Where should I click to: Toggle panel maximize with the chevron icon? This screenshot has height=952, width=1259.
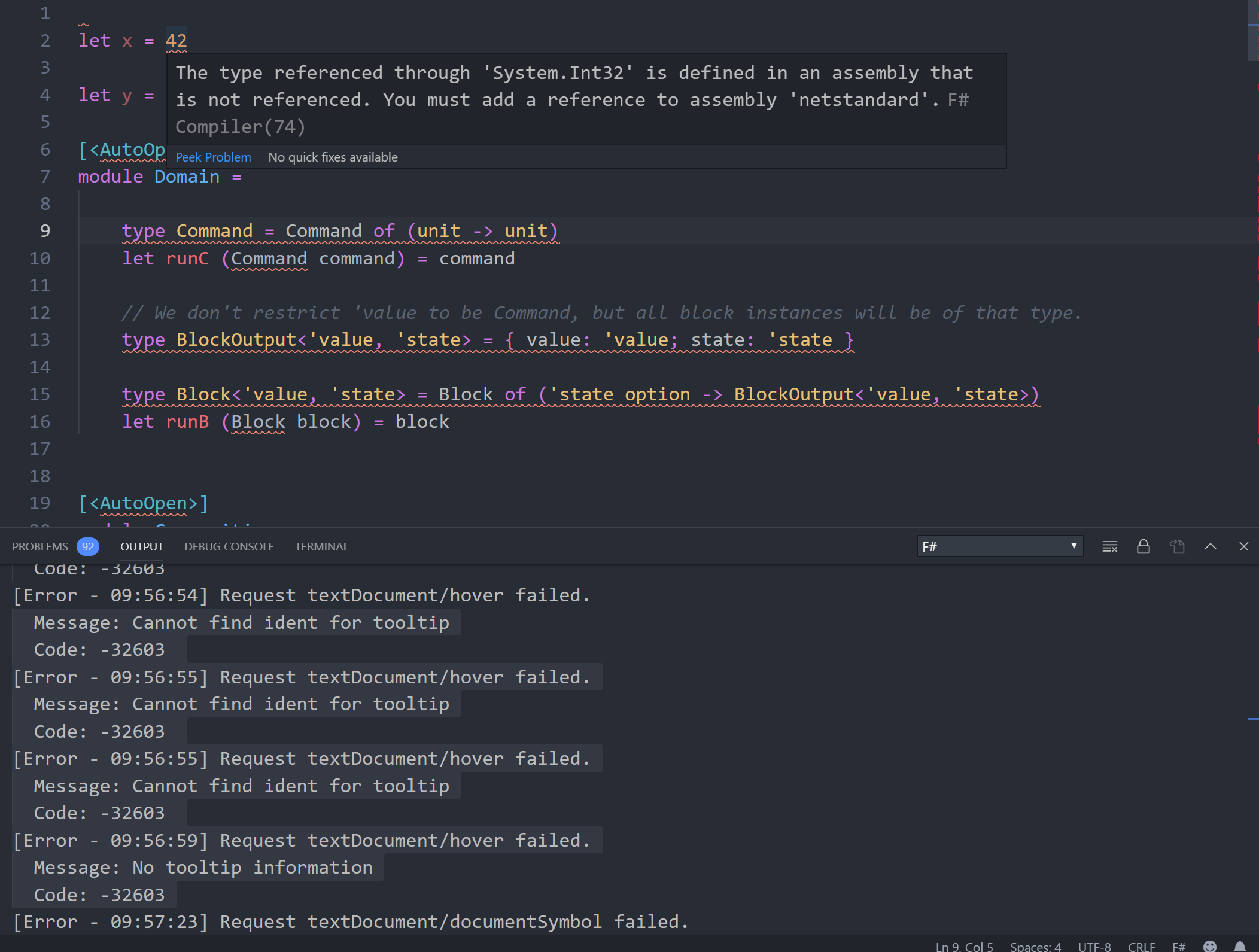[x=1211, y=546]
